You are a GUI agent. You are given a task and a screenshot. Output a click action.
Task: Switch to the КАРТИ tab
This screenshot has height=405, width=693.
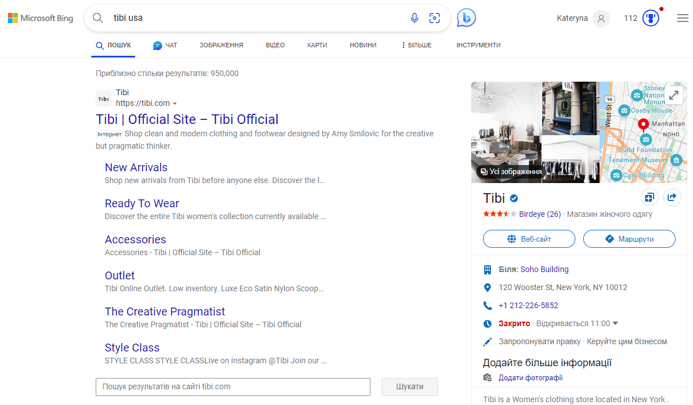click(317, 45)
